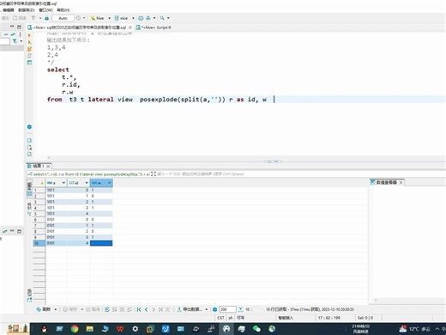Switch to the hive Script-9 tab
This screenshot has height=335, width=446.
[154, 27]
